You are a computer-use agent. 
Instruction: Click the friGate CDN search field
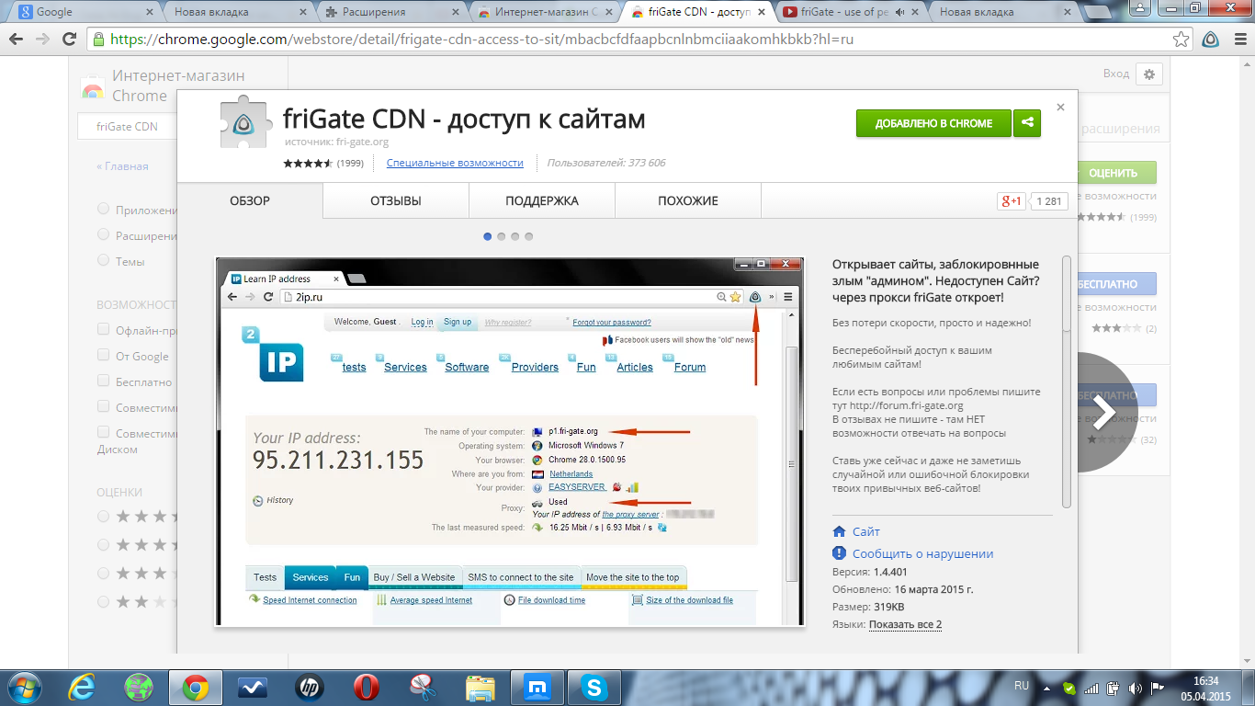(x=126, y=127)
